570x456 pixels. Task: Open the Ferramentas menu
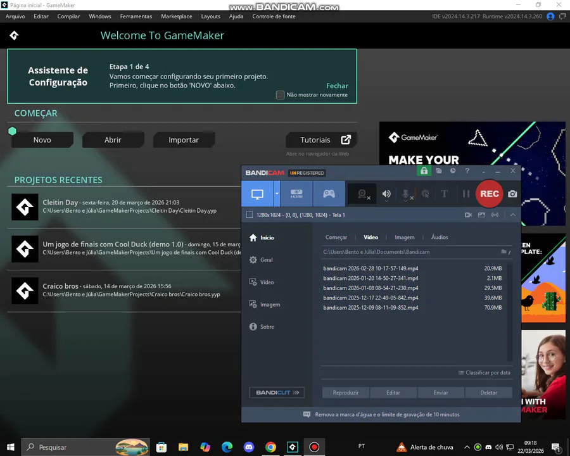coord(136,16)
